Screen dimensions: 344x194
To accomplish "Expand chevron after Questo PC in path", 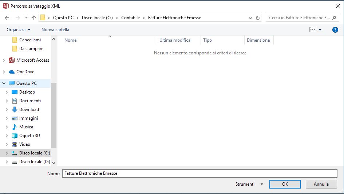I will (x=78, y=18).
